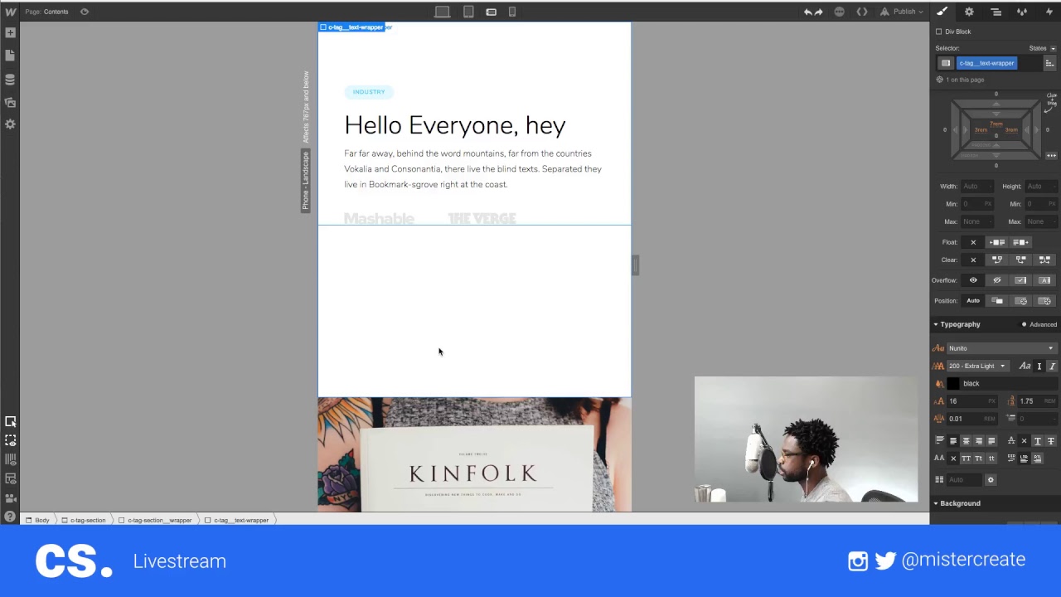
Task: Apply strikethrough text decoration
Action: pos(1050,441)
